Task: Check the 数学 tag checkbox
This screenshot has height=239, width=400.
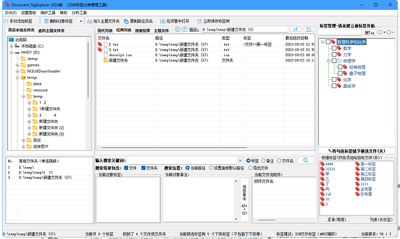Action: click(x=334, y=48)
